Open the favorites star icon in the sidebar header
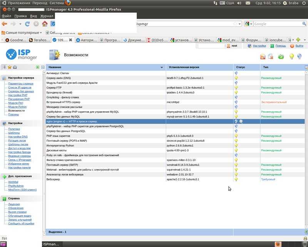 tap(10, 67)
